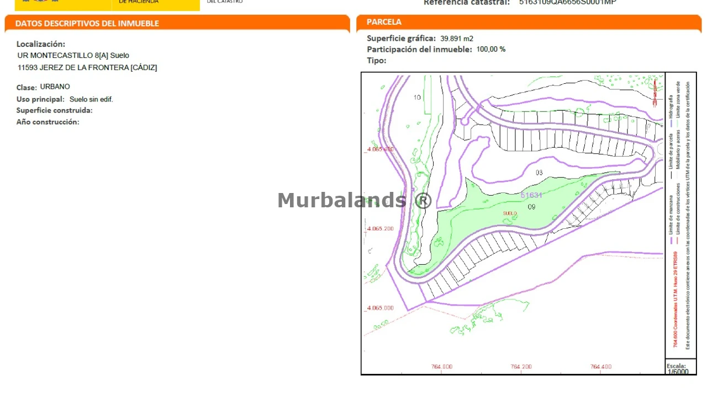Select the class value "URBANO"

pos(55,87)
